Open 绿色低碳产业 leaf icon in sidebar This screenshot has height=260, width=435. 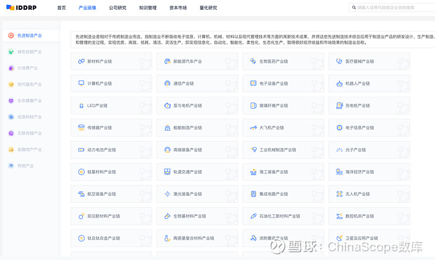click(x=11, y=52)
